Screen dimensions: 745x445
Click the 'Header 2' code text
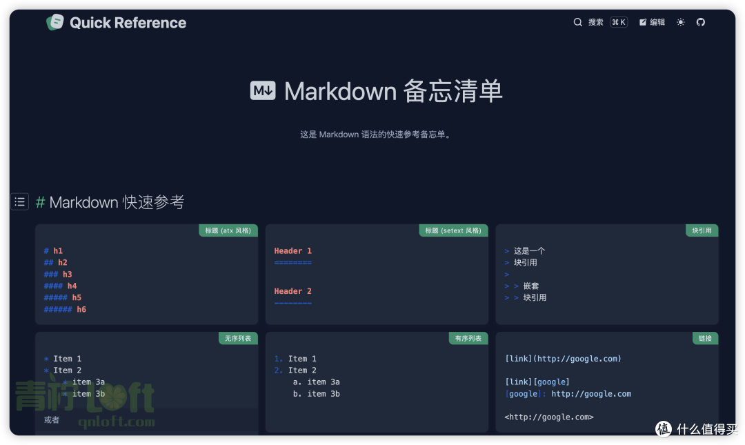pos(292,291)
